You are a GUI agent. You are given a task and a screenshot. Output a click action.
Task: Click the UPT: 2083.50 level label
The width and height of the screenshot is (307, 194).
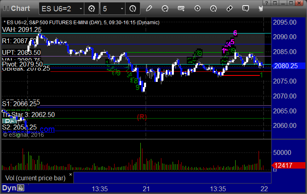[21, 52]
